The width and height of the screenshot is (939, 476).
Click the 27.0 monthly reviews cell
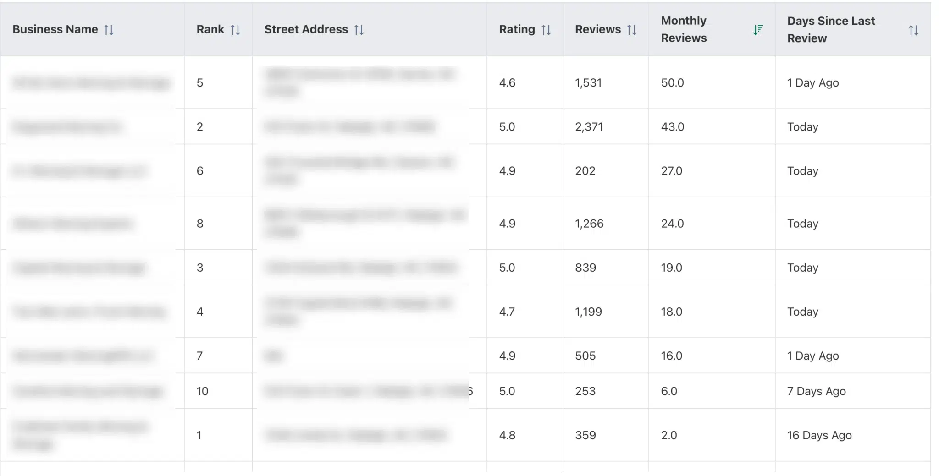(672, 171)
